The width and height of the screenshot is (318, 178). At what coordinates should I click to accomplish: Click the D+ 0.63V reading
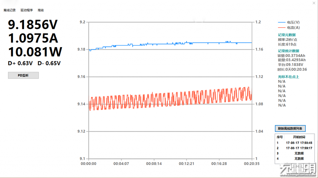point(20,63)
